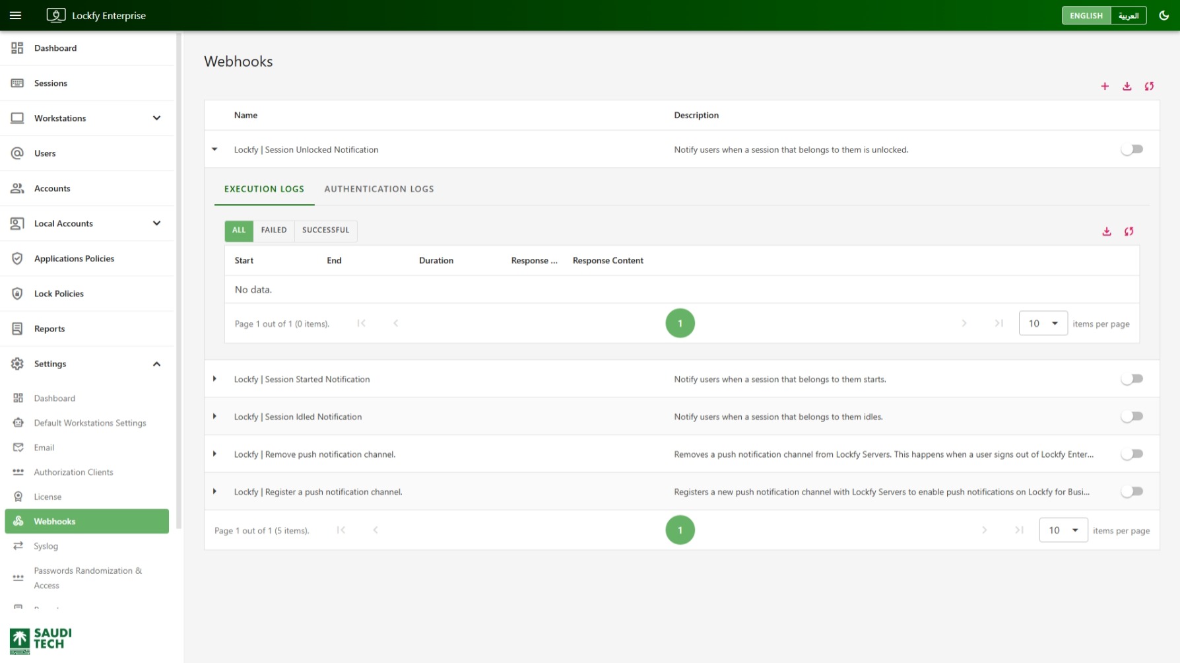Show All execution logs

click(x=239, y=230)
